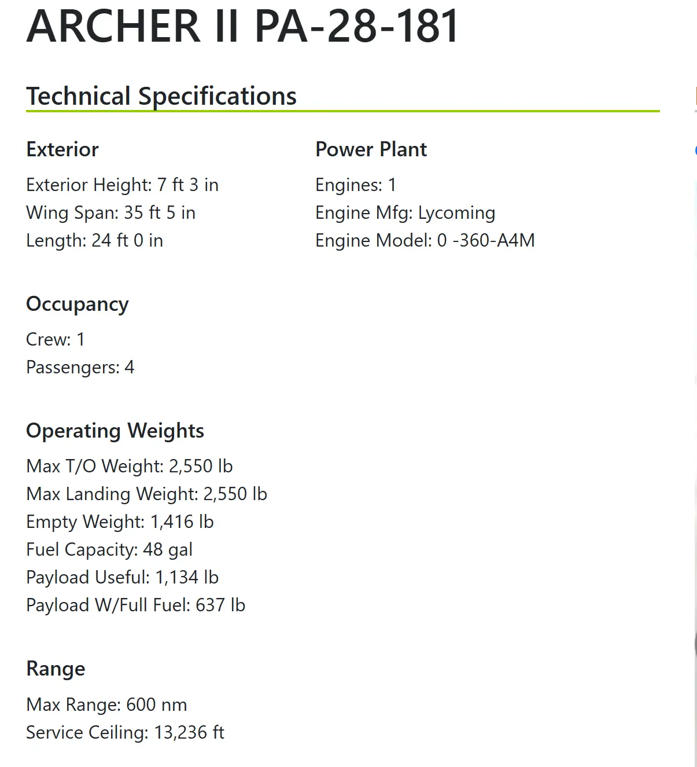Click the Occupancy section heading
Screen dimensions: 697x767
tap(78, 304)
